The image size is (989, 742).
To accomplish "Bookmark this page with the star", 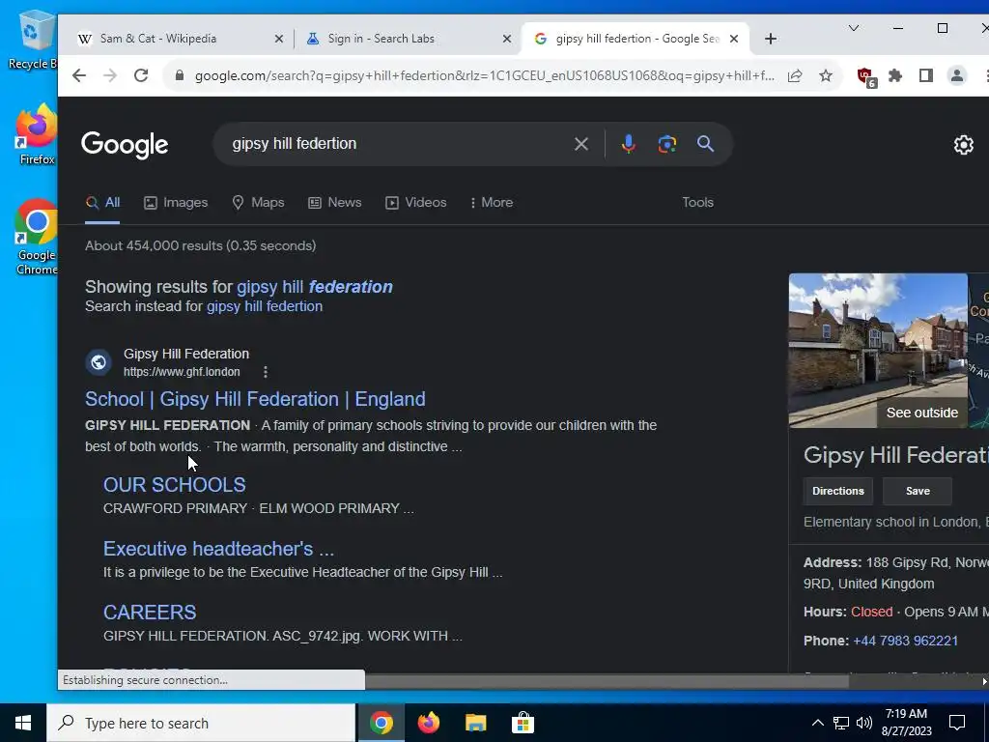I will [826, 75].
